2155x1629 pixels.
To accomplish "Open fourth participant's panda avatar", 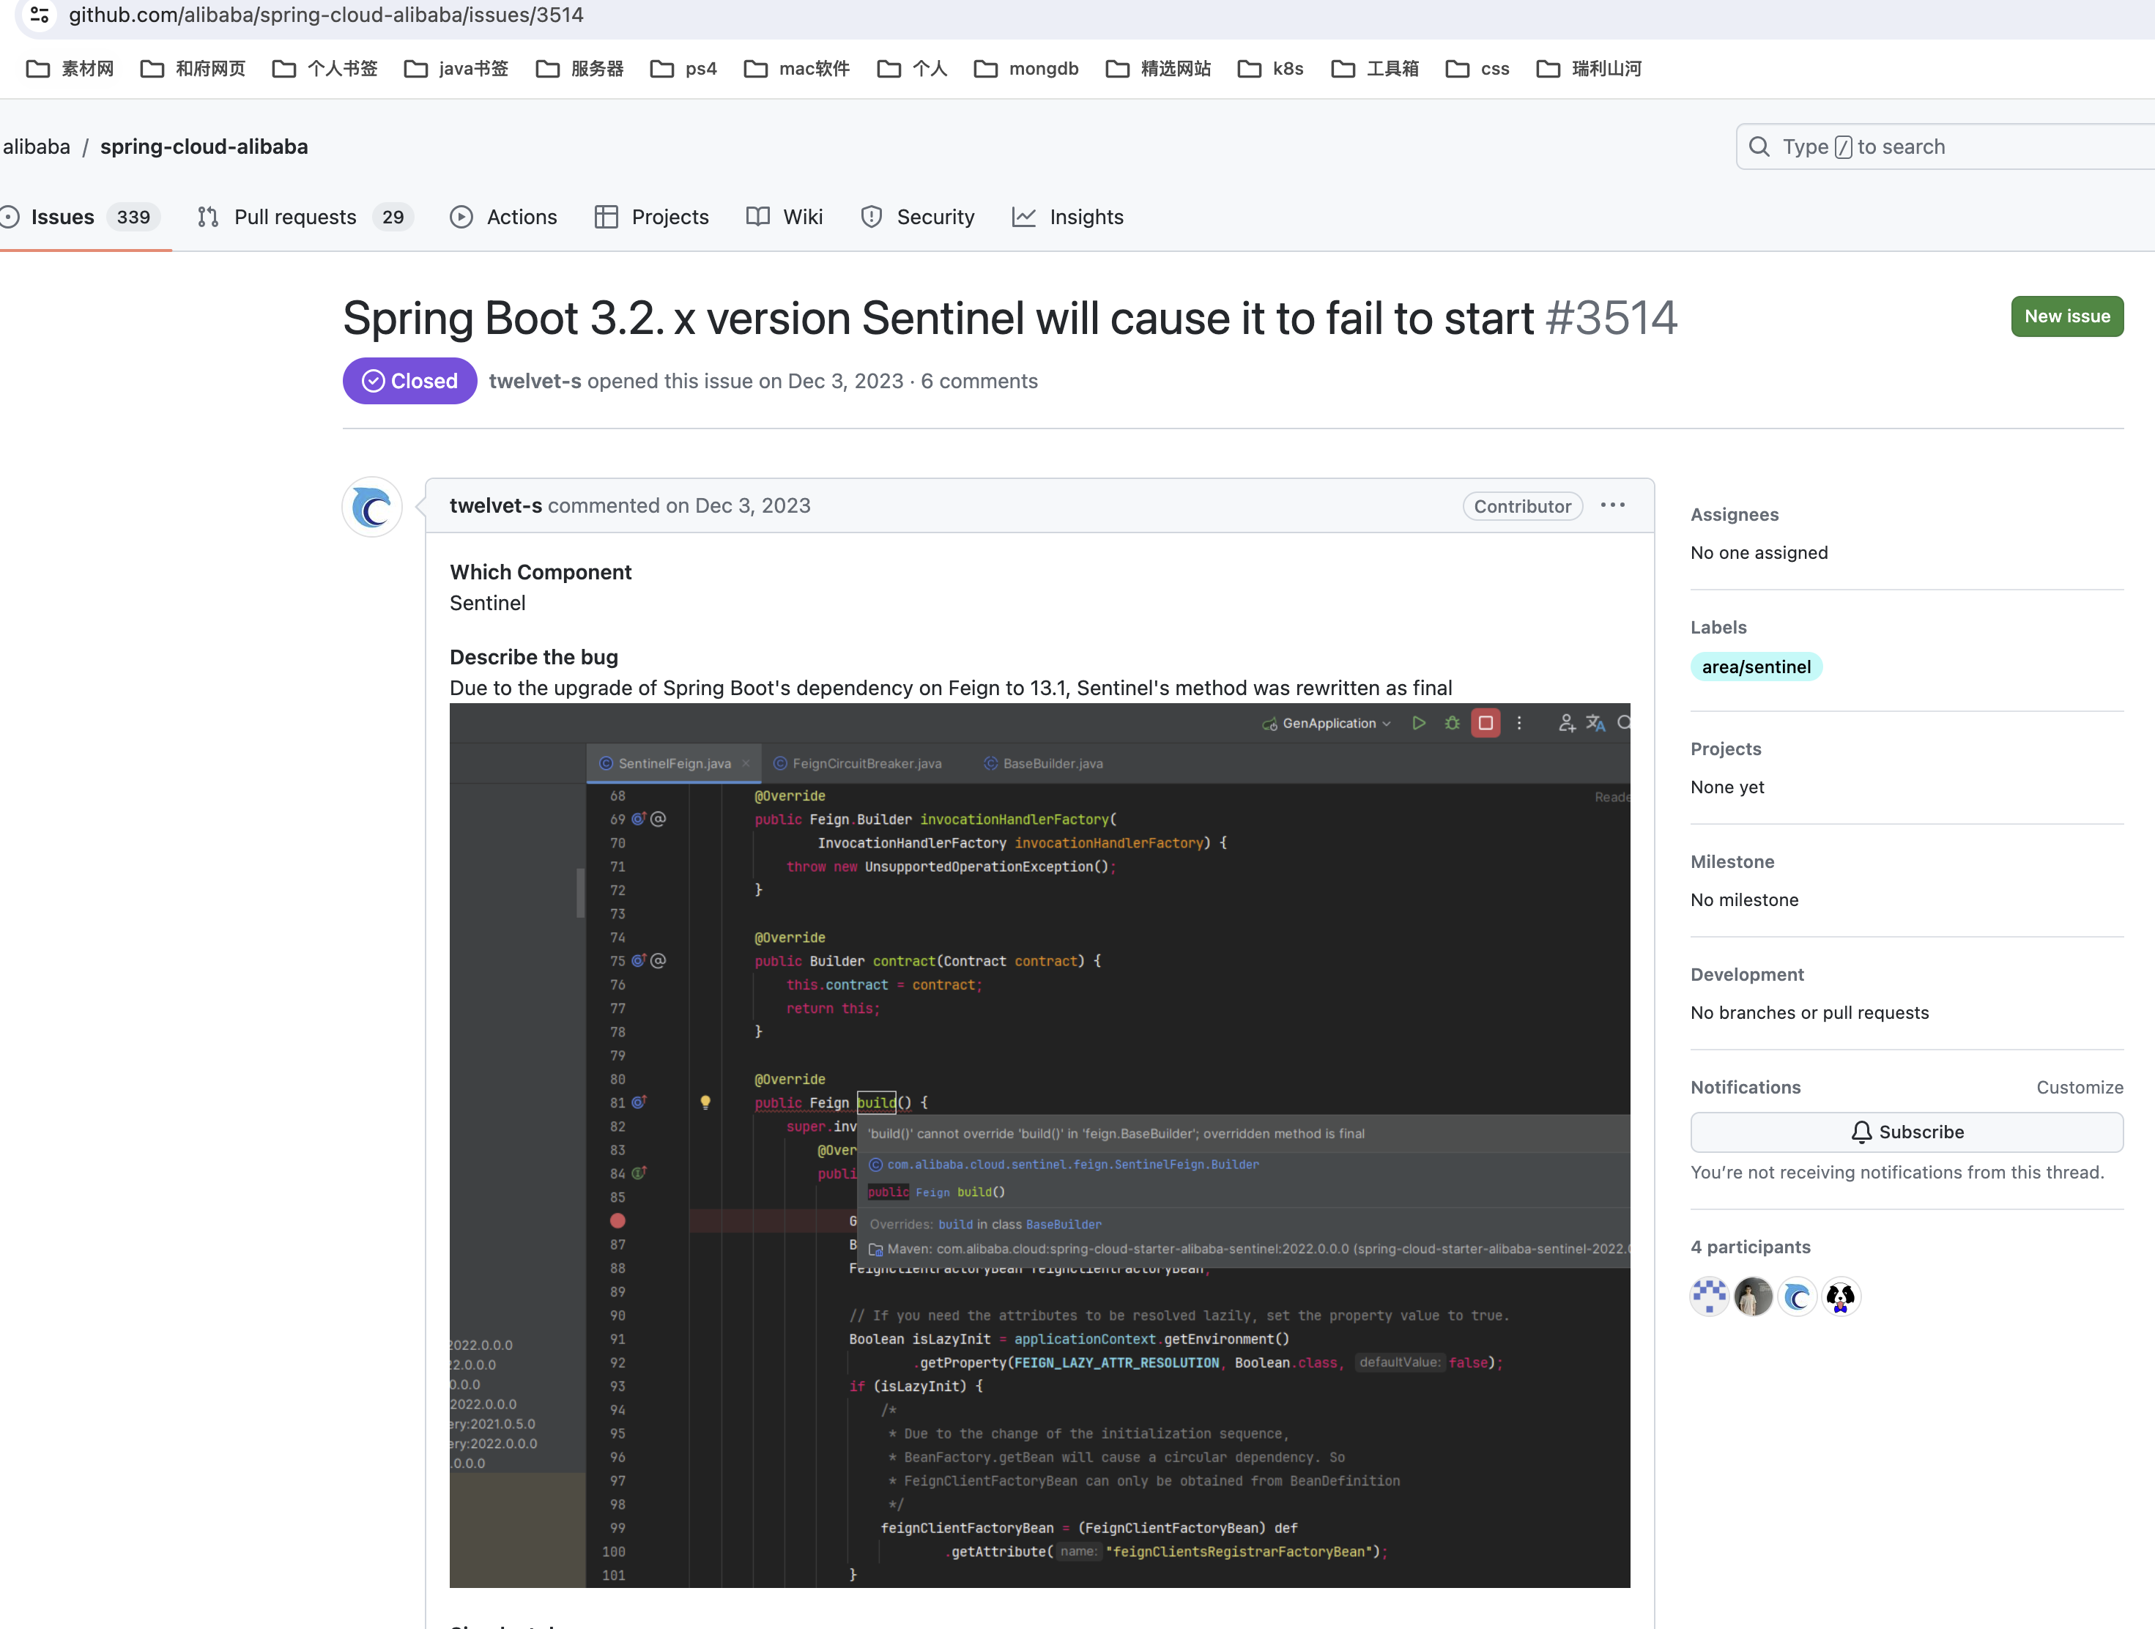I will point(1840,1296).
